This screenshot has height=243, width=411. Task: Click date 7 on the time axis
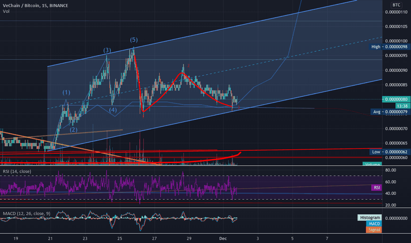pos(327,239)
